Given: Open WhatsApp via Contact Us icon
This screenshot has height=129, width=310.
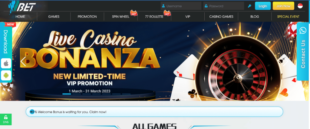Looking at the screenshot, I should [303, 31].
